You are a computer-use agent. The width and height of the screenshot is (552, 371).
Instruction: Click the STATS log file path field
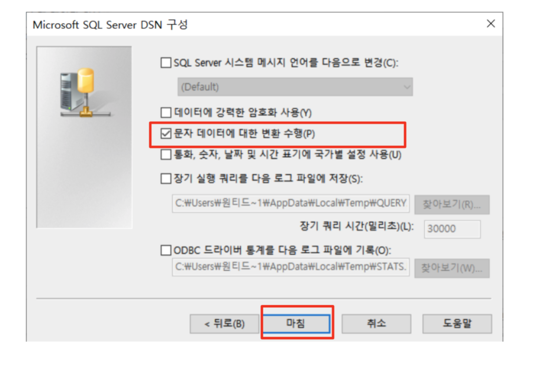pos(290,267)
